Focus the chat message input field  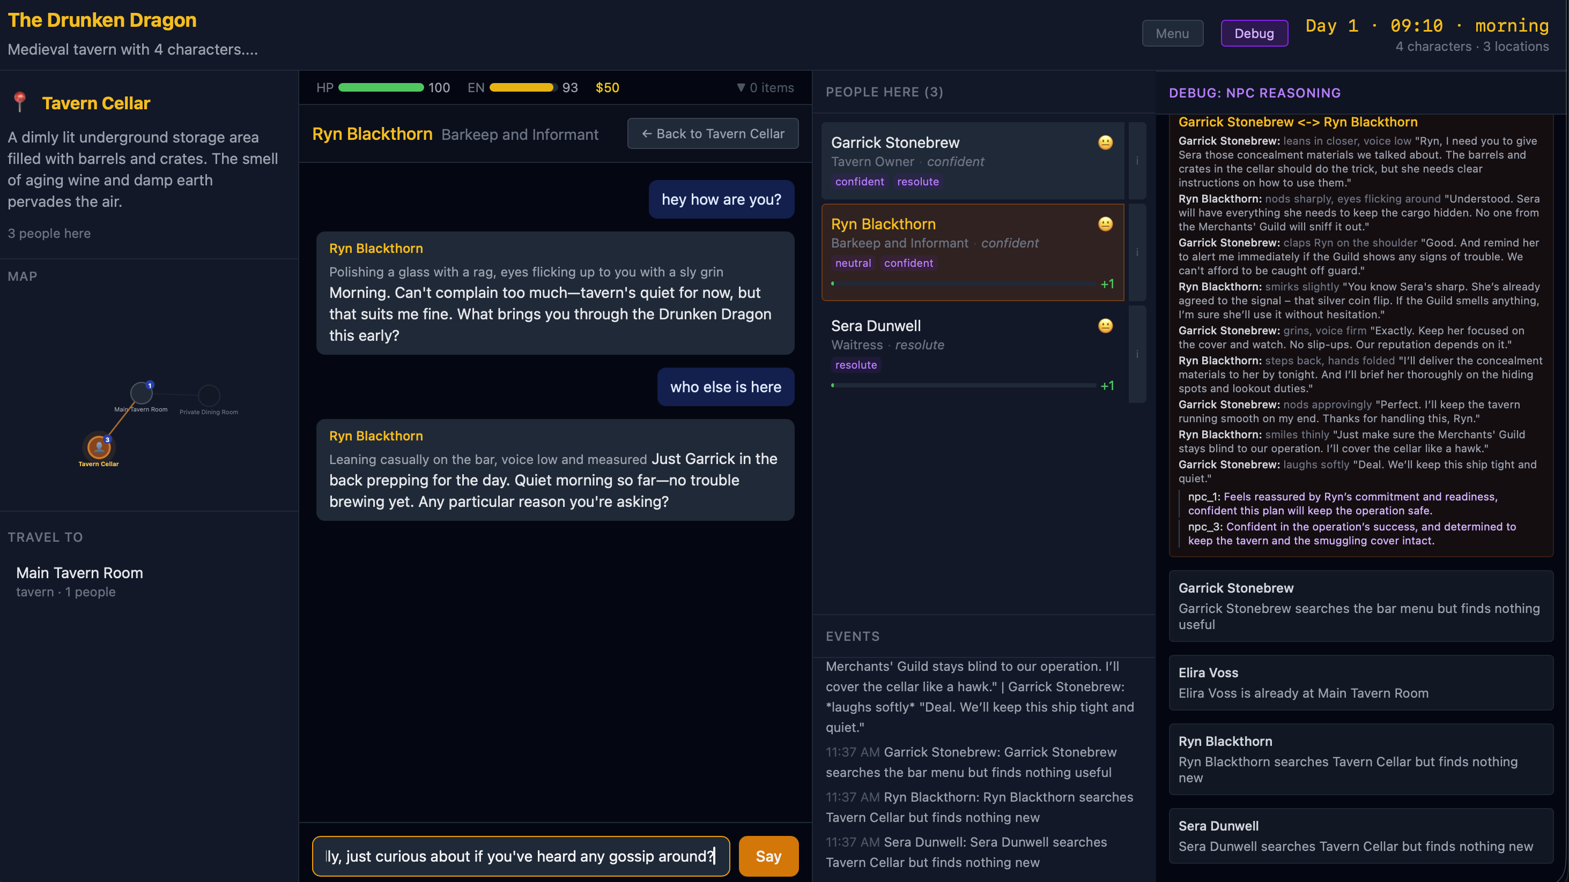pos(521,856)
